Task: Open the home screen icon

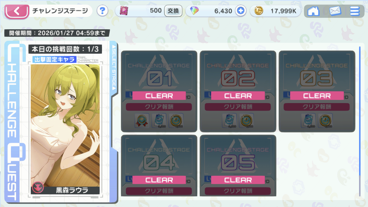Action: [x=313, y=11]
